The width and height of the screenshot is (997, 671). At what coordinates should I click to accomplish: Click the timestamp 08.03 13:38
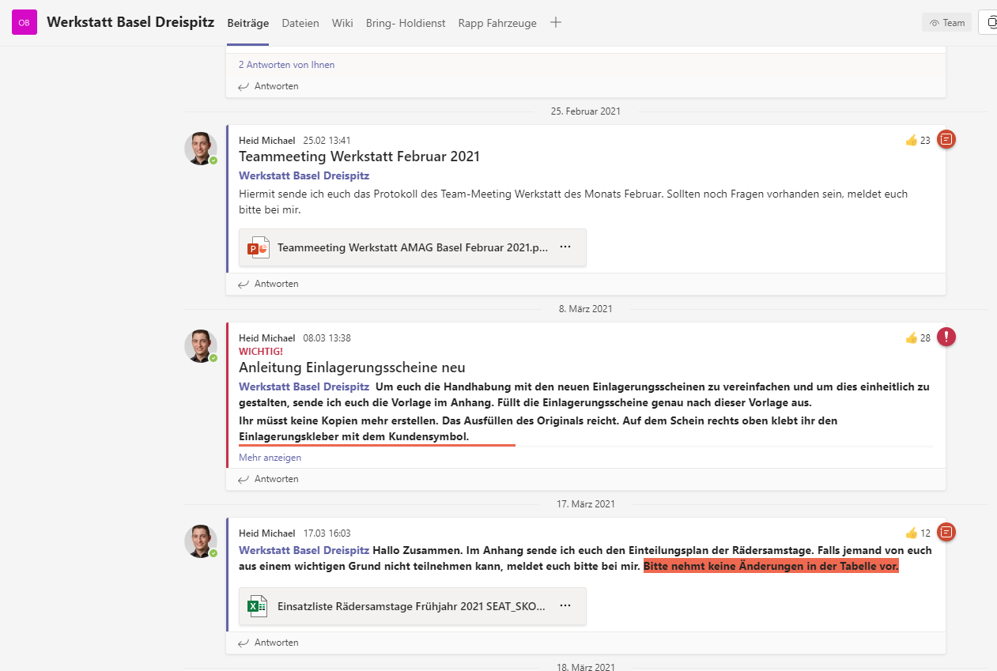[x=327, y=338]
